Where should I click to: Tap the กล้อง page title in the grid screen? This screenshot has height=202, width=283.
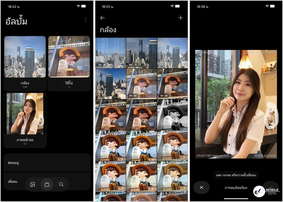point(108,30)
